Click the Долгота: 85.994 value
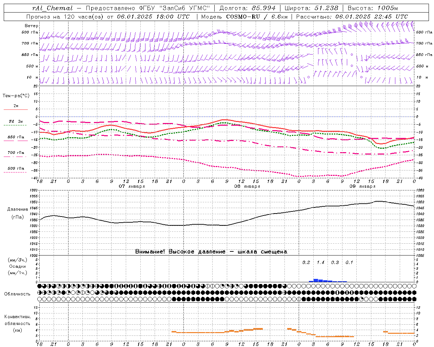This screenshot has height=347, width=434. pos(248,8)
